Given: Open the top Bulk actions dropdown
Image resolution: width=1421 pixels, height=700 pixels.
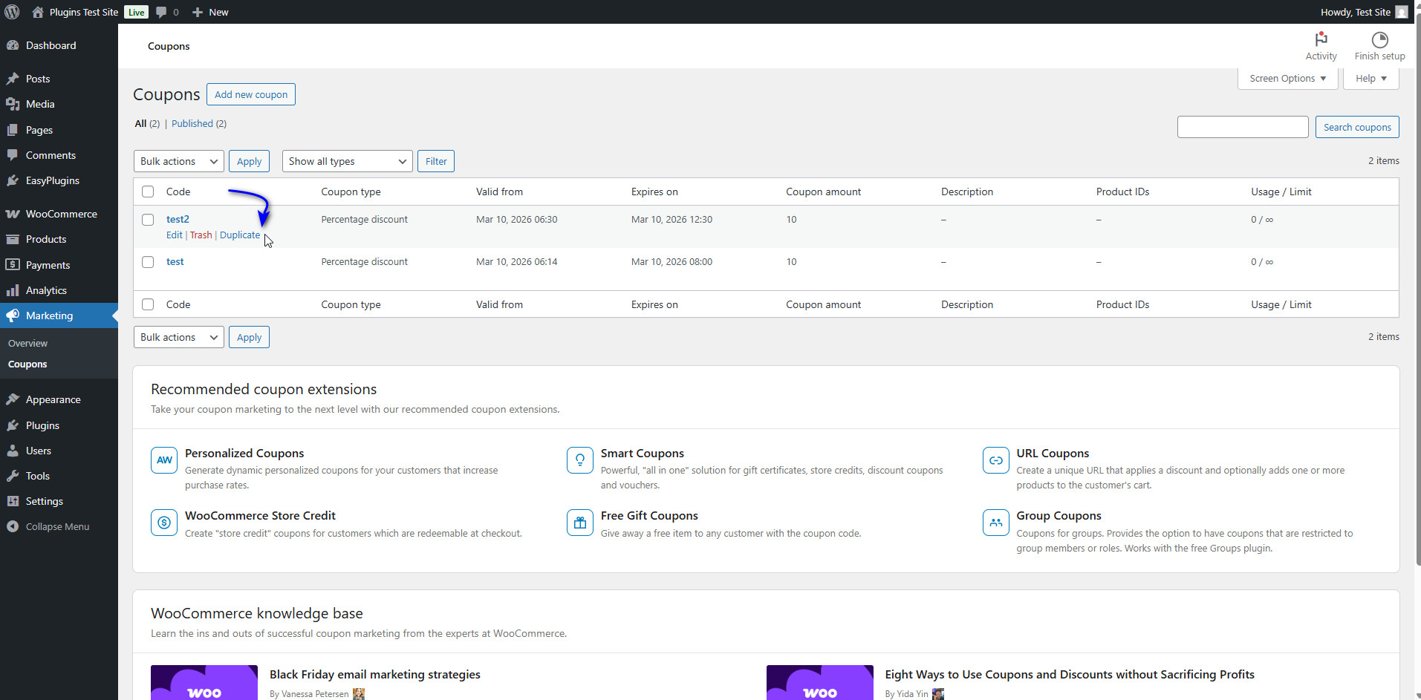Looking at the screenshot, I should pos(178,161).
